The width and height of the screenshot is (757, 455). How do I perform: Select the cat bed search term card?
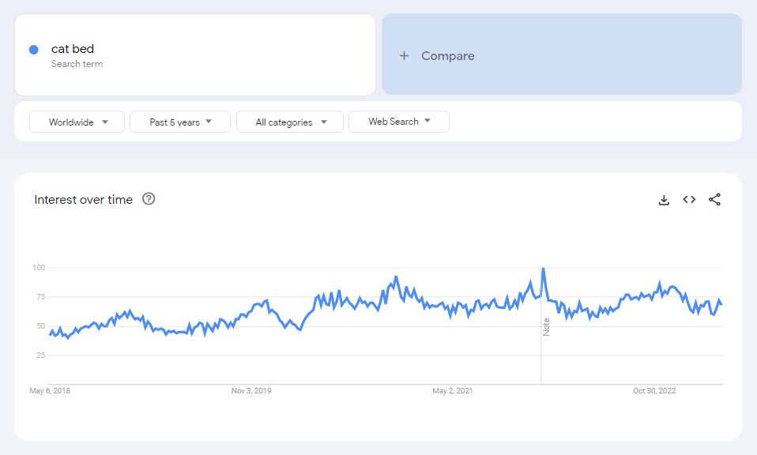point(194,55)
